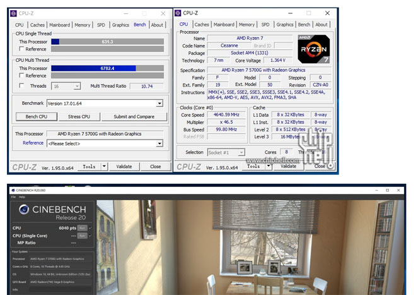Click the Core Speed value 4640.59 MHz

pos(226,114)
